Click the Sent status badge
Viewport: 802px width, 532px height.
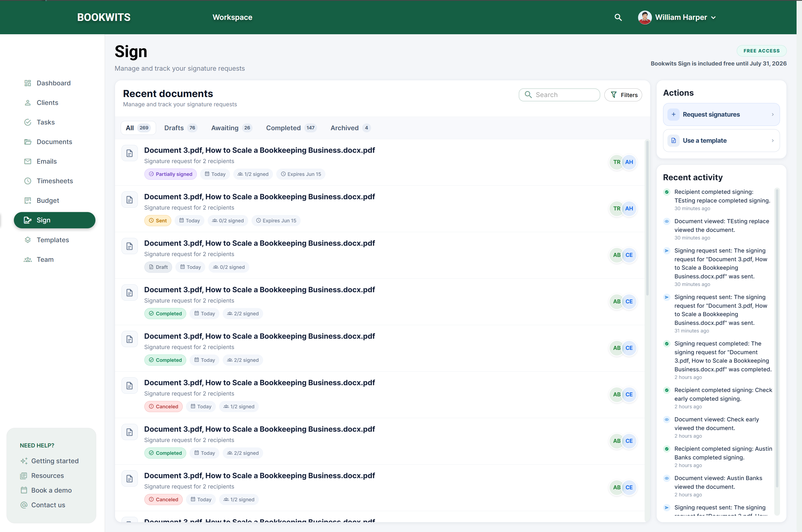coord(158,220)
